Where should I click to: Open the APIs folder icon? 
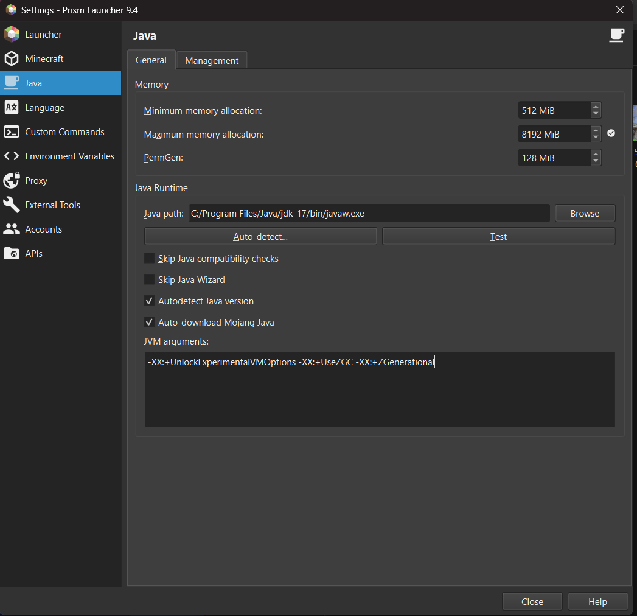(12, 254)
